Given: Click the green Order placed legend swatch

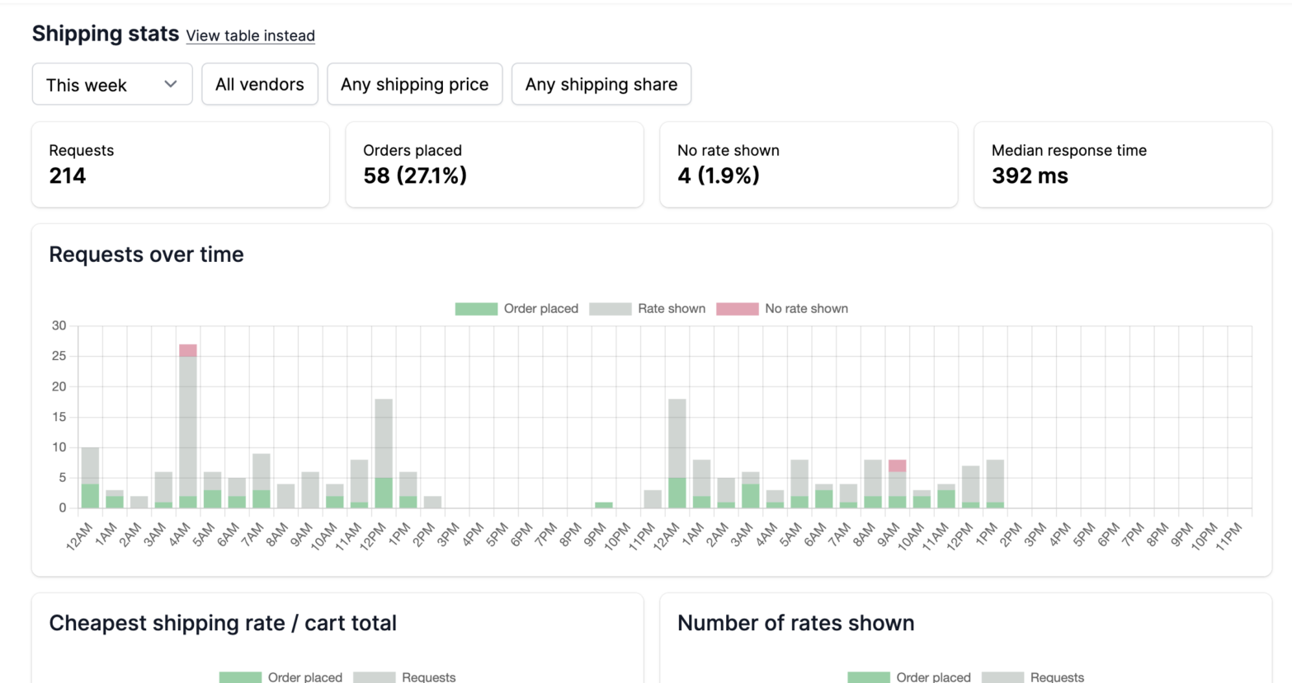Looking at the screenshot, I should tap(476, 308).
